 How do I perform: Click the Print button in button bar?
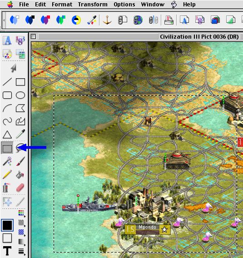[169, 20]
